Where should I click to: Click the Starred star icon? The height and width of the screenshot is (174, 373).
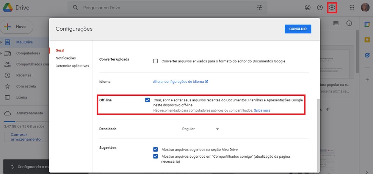(8, 86)
